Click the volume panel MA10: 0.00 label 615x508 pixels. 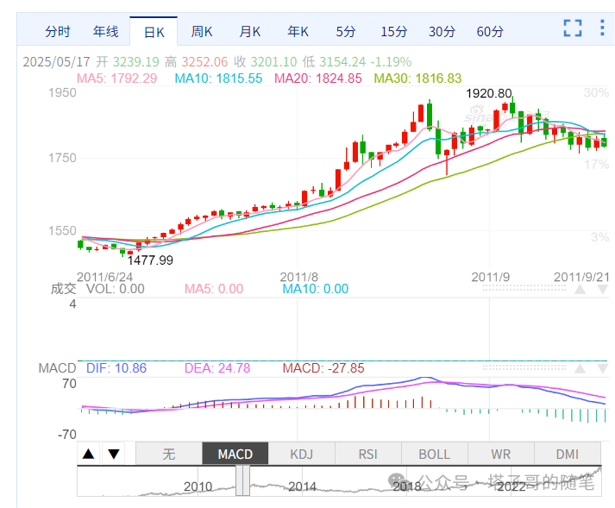coord(316,289)
